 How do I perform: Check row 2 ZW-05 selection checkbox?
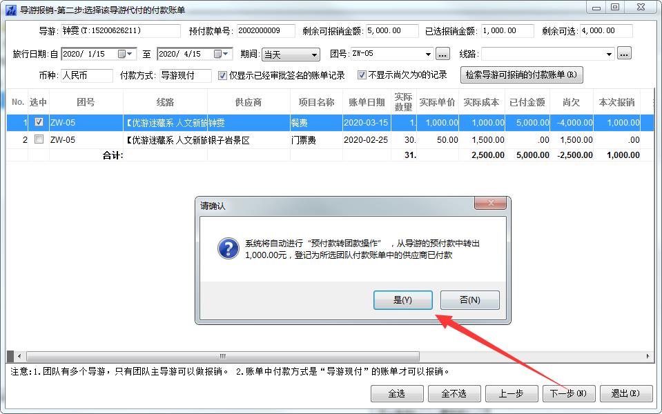pos(39,139)
